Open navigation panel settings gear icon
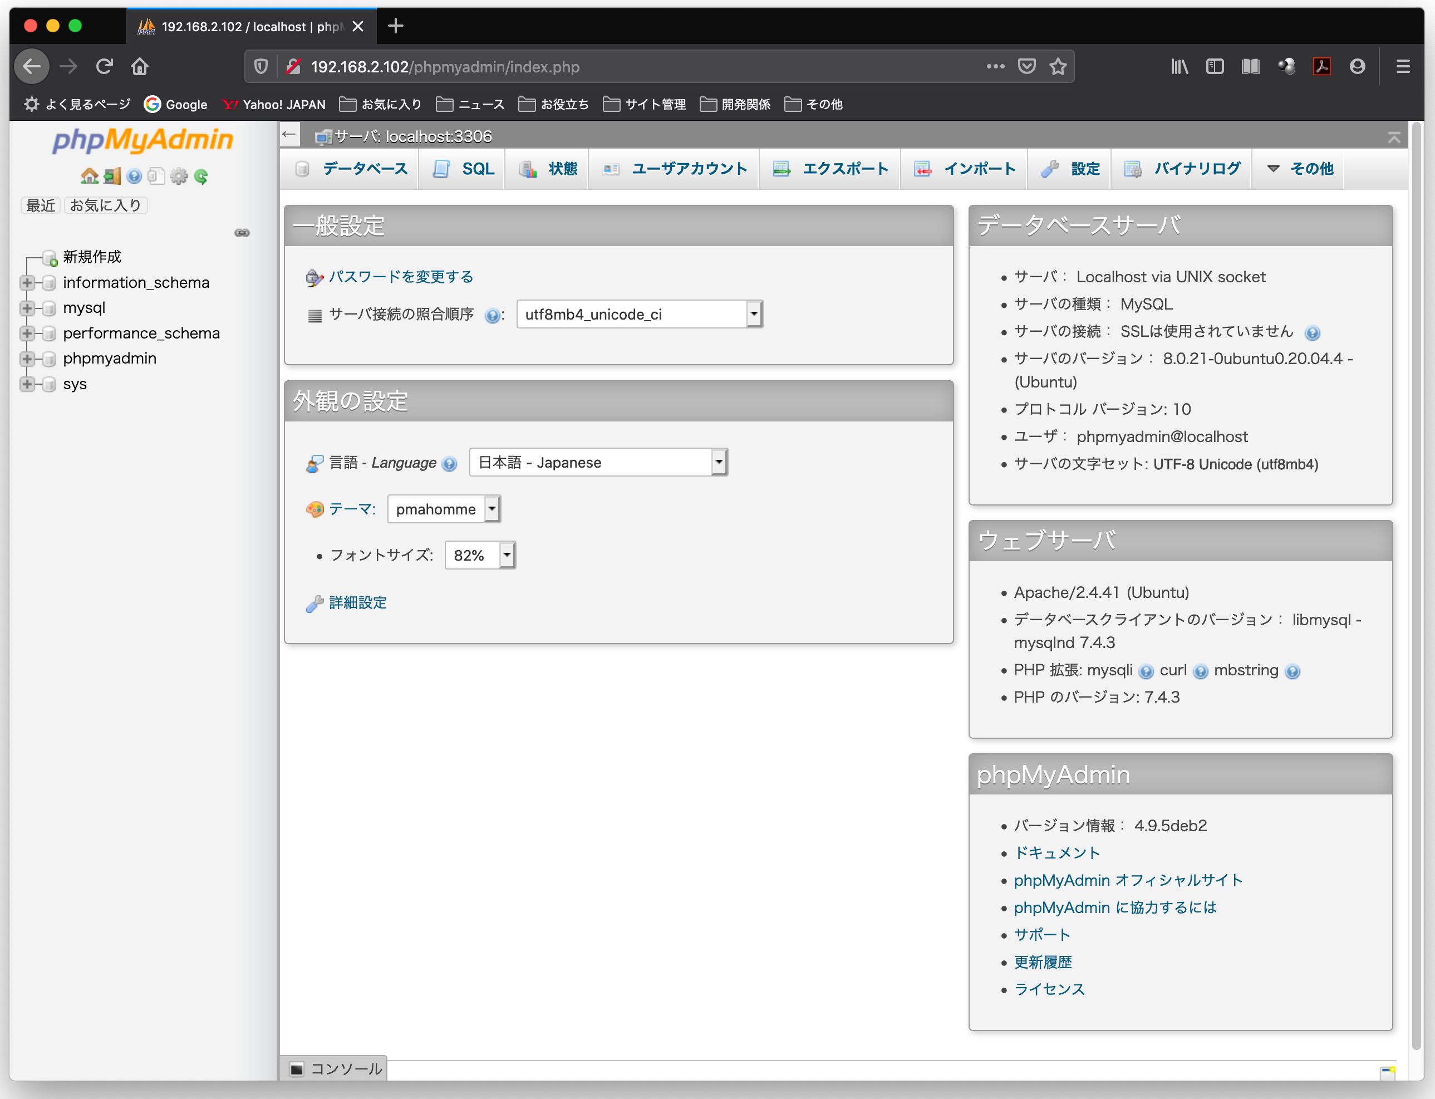Screen dimensions: 1435x1099 coord(178,176)
